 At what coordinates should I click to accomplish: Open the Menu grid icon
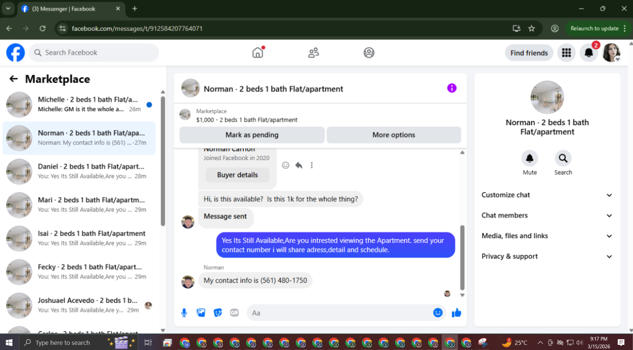click(x=566, y=53)
